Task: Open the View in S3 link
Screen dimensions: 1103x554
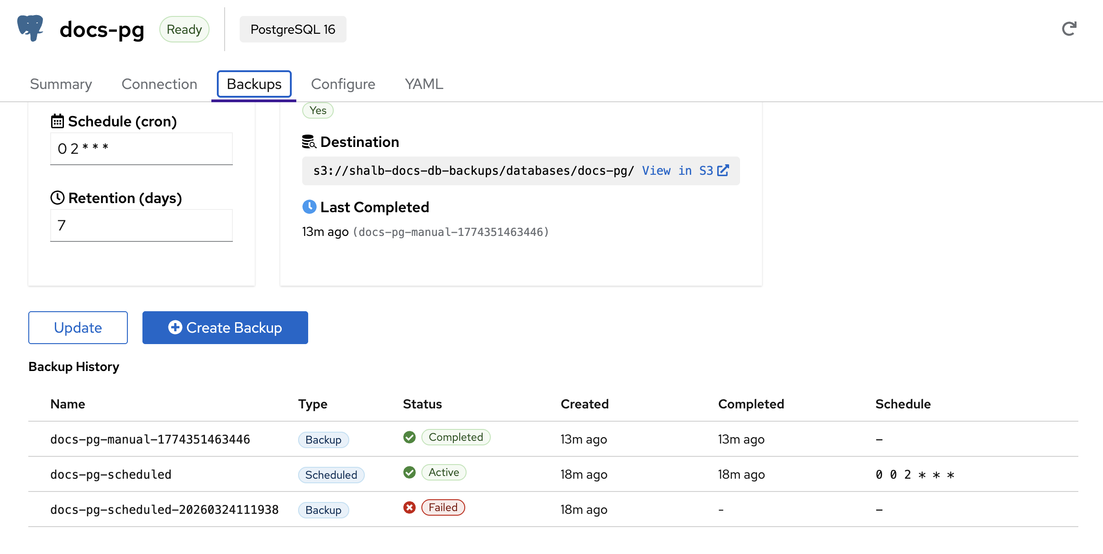Action: point(684,171)
